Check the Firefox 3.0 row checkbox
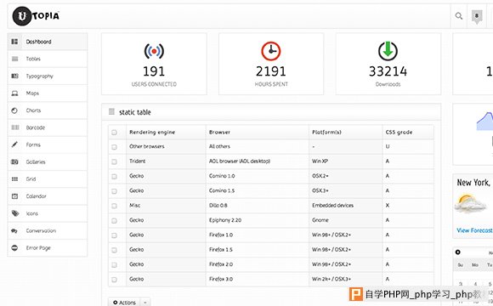The width and height of the screenshot is (493, 306). (114, 280)
